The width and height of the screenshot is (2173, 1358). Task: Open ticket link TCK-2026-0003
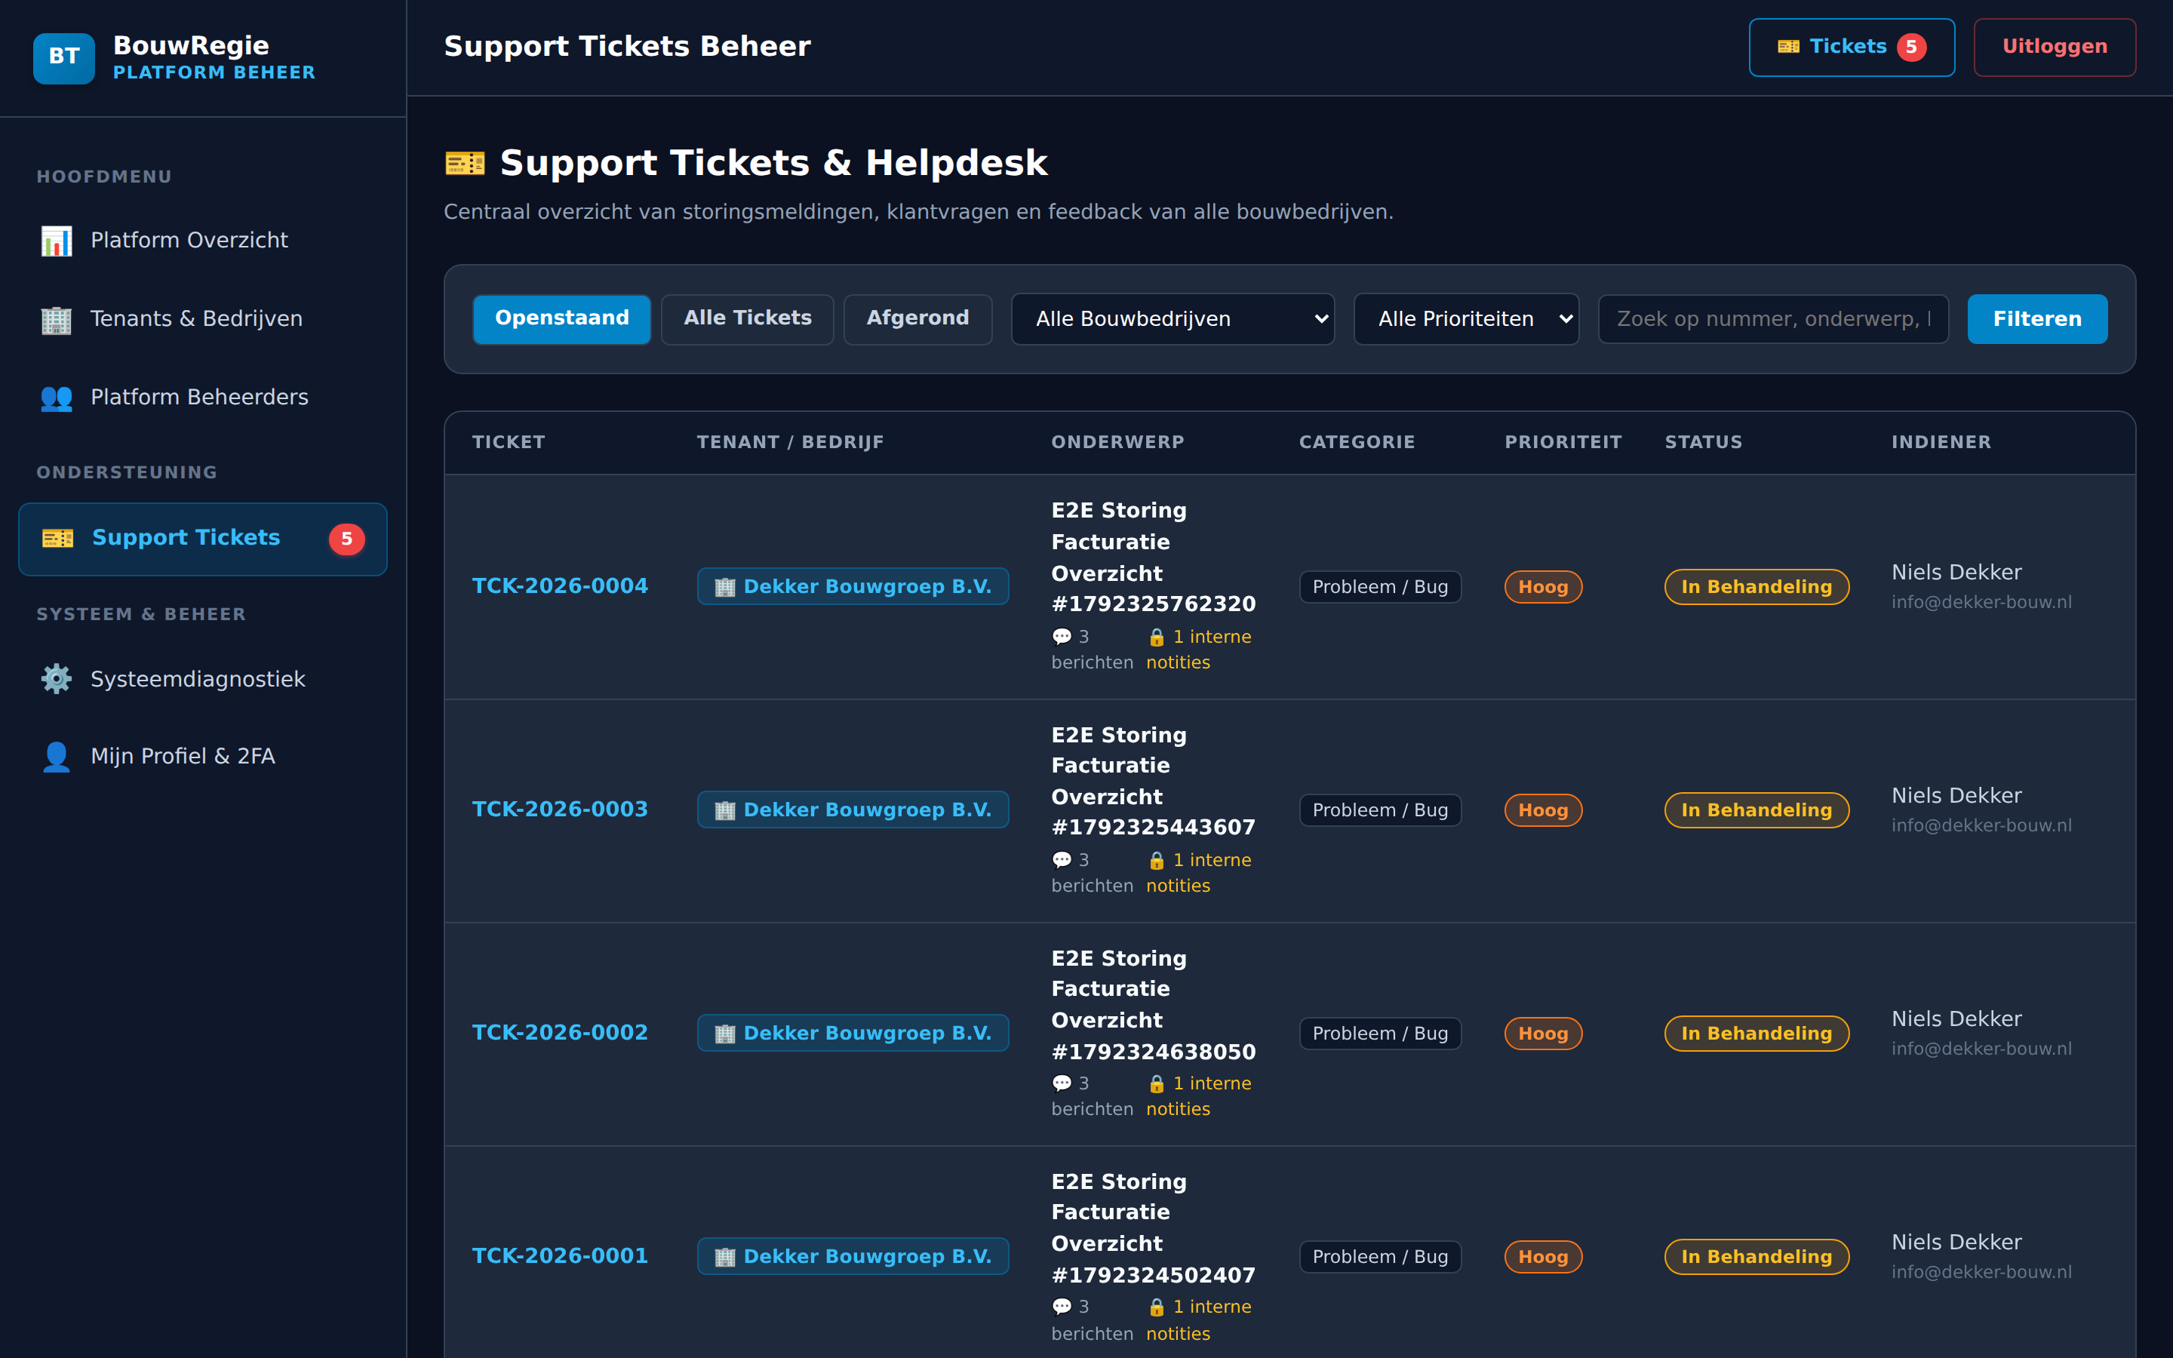click(x=561, y=810)
